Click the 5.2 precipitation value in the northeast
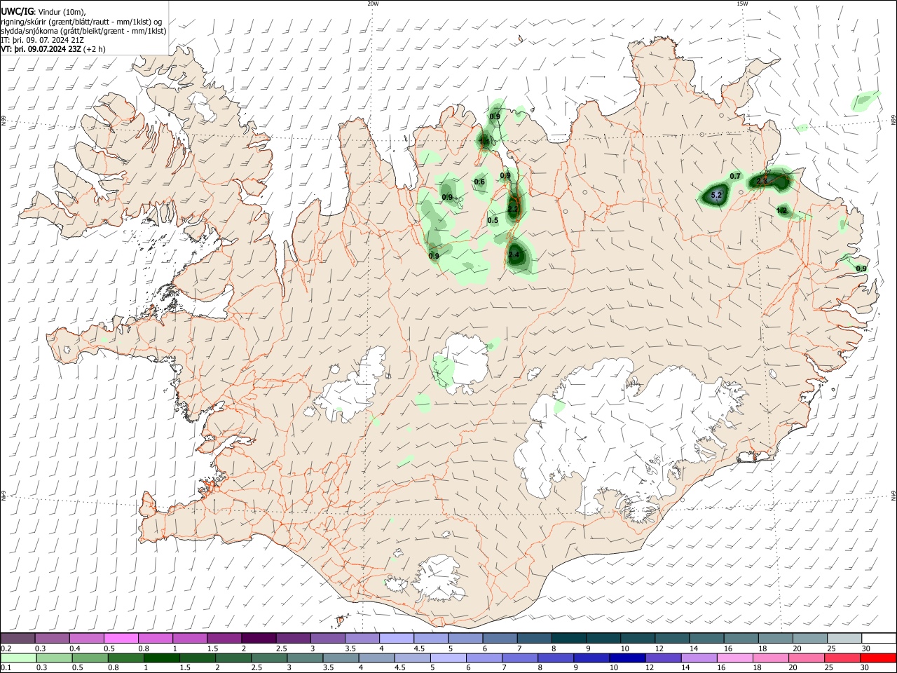 (716, 196)
